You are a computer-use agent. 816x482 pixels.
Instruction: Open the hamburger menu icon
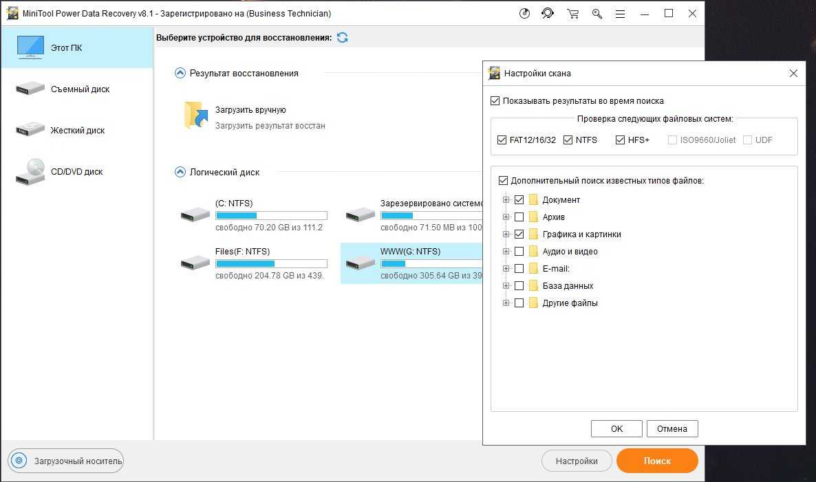[x=621, y=14]
